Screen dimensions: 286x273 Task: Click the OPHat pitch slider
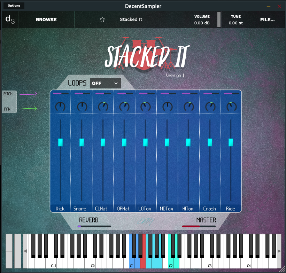click(x=125, y=94)
